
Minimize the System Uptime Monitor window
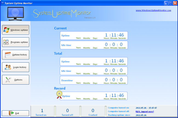pos(166,3)
